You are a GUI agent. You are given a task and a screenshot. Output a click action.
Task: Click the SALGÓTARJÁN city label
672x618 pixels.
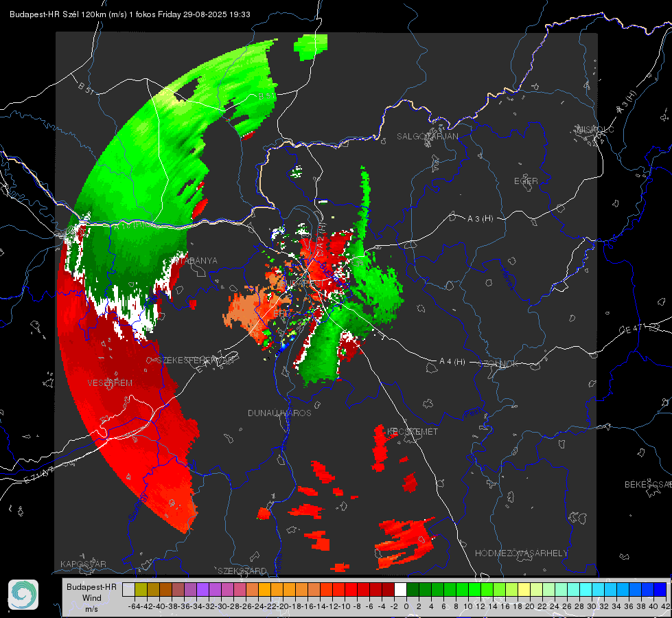(427, 137)
